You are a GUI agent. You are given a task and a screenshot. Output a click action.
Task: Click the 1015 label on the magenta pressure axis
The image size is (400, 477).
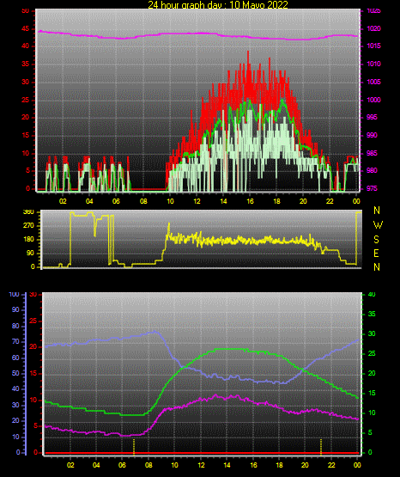(x=373, y=46)
